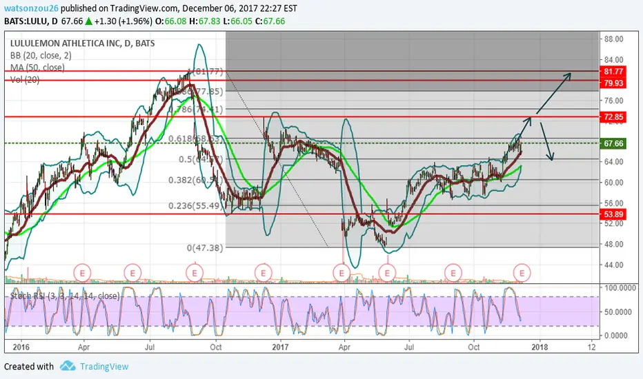
Task: Click the earnings marker between Jul and Oct 2017
Action: coord(453,273)
